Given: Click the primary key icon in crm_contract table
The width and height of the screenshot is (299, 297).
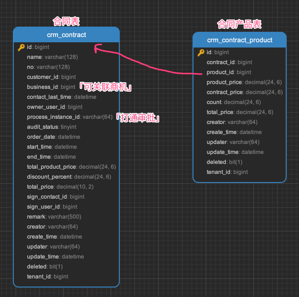Looking at the screenshot, I should click(x=21, y=47).
